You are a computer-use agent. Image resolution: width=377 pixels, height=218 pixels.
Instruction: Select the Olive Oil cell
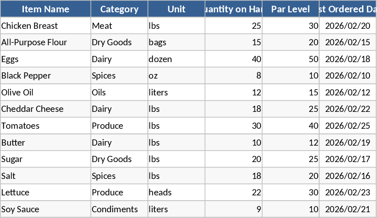coord(45,93)
